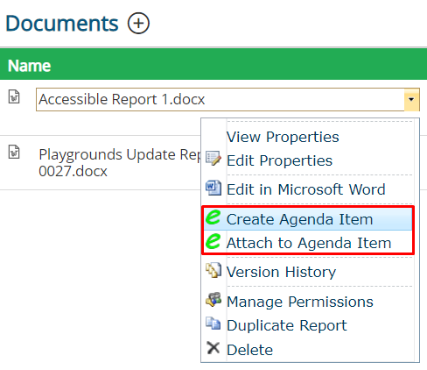Click the Version History documents icon
The height and width of the screenshot is (370, 427).
213,270
